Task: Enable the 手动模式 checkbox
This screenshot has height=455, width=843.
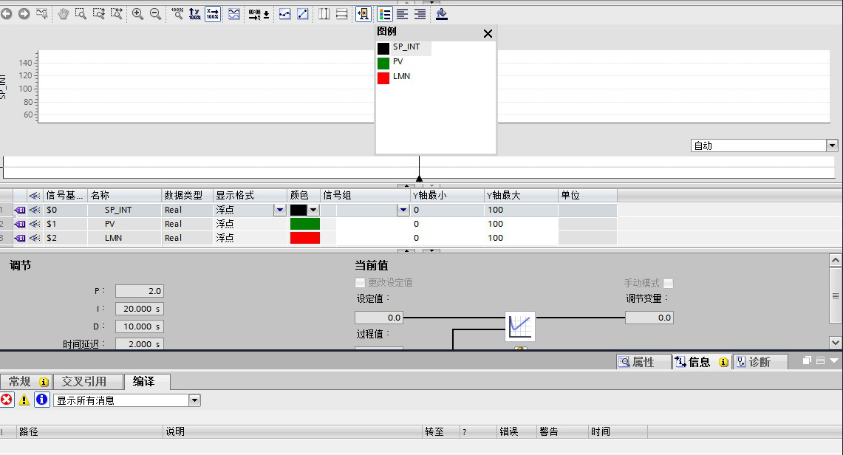Action: [x=668, y=283]
